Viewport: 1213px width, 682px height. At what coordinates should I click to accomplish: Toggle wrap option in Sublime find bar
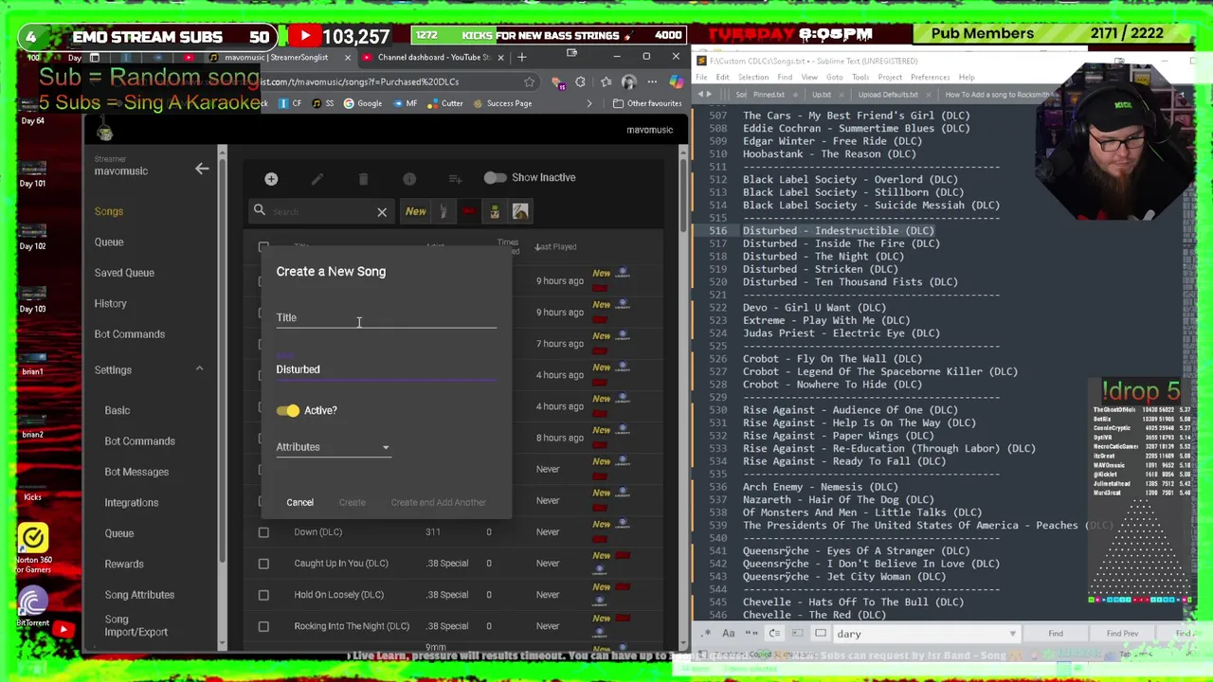coord(774,634)
